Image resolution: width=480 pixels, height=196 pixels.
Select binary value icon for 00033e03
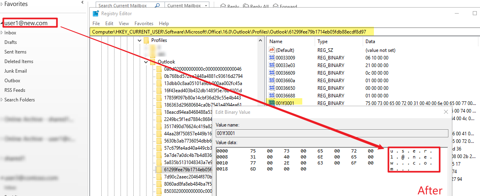[x=271, y=65]
